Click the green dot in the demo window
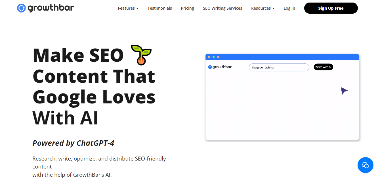Image resolution: width=378 pixels, height=179 pixels. [214, 57]
